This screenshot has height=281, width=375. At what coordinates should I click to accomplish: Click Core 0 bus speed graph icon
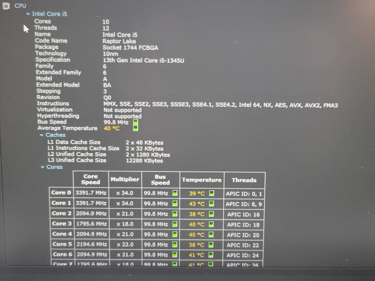[175, 193]
